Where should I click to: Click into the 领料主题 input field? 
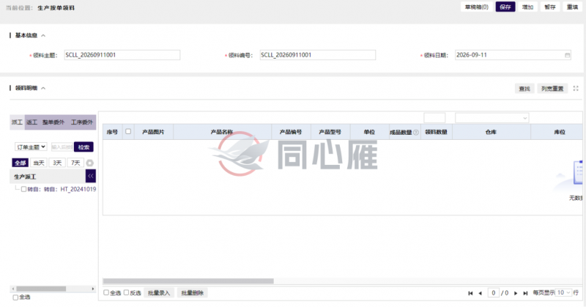click(122, 55)
